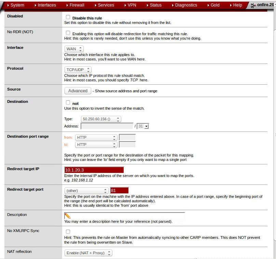Toggle the Destination not checkbox
This screenshot has height=259, width=276.
pos(68,103)
